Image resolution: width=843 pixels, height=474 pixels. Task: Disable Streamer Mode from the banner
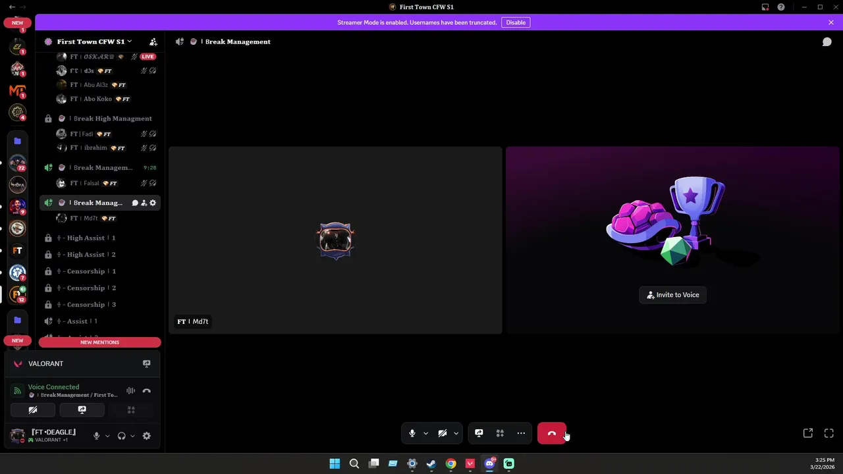coord(516,22)
